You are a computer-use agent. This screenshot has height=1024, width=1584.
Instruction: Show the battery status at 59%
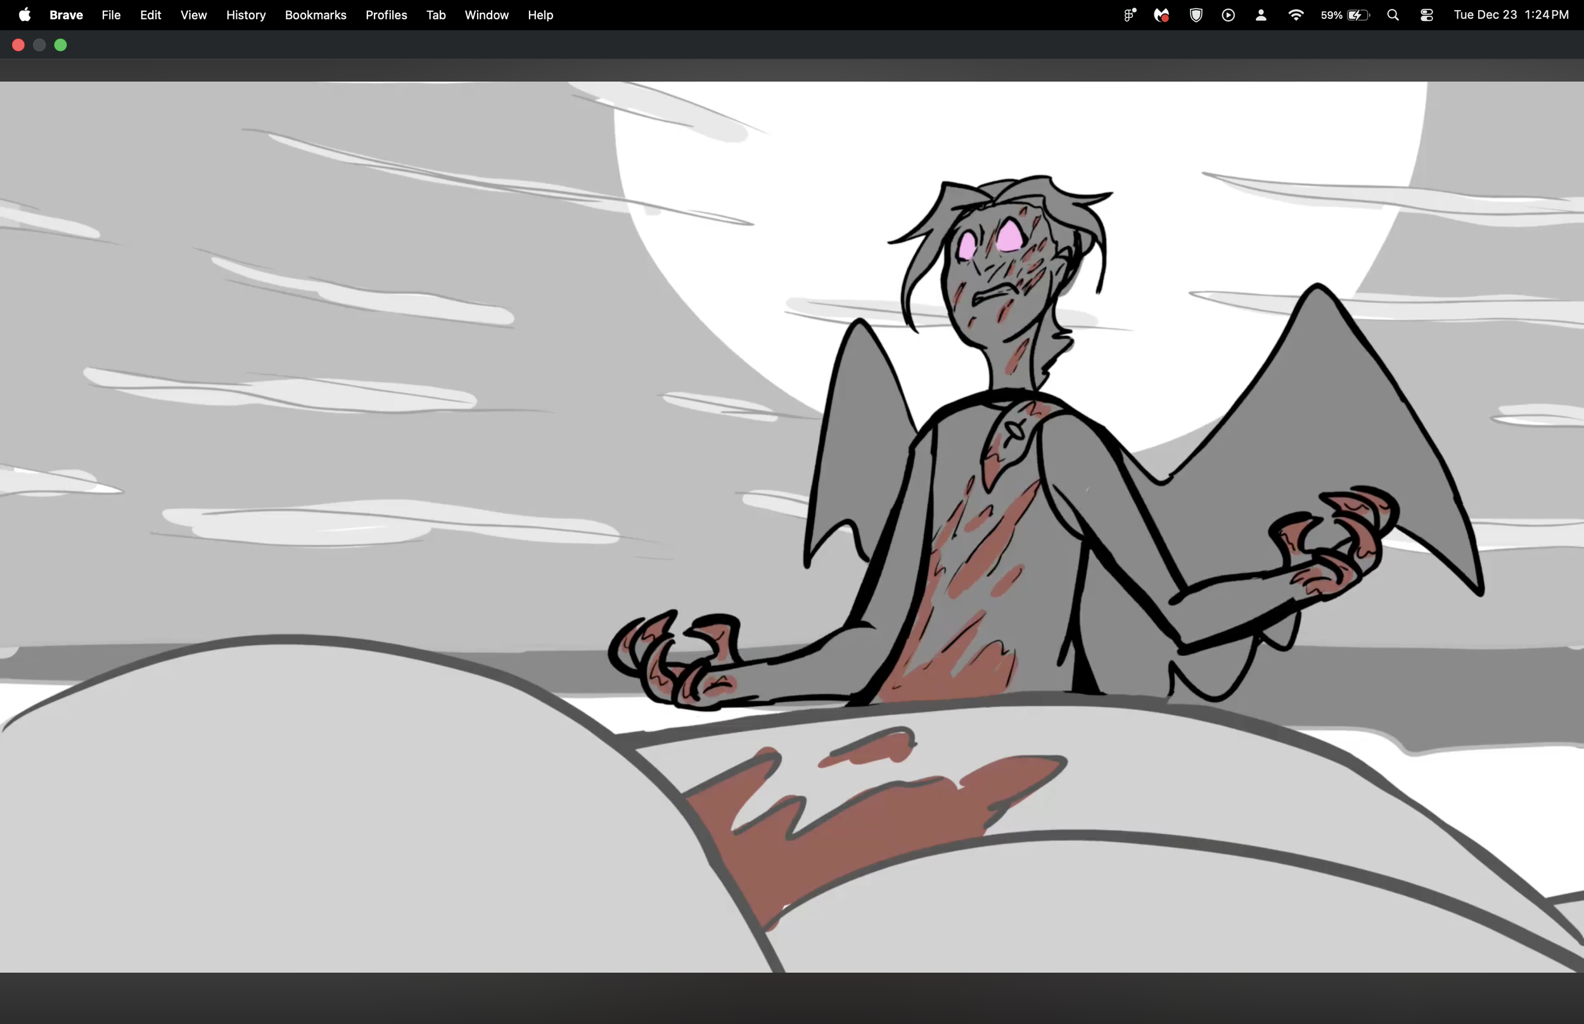pos(1345,15)
